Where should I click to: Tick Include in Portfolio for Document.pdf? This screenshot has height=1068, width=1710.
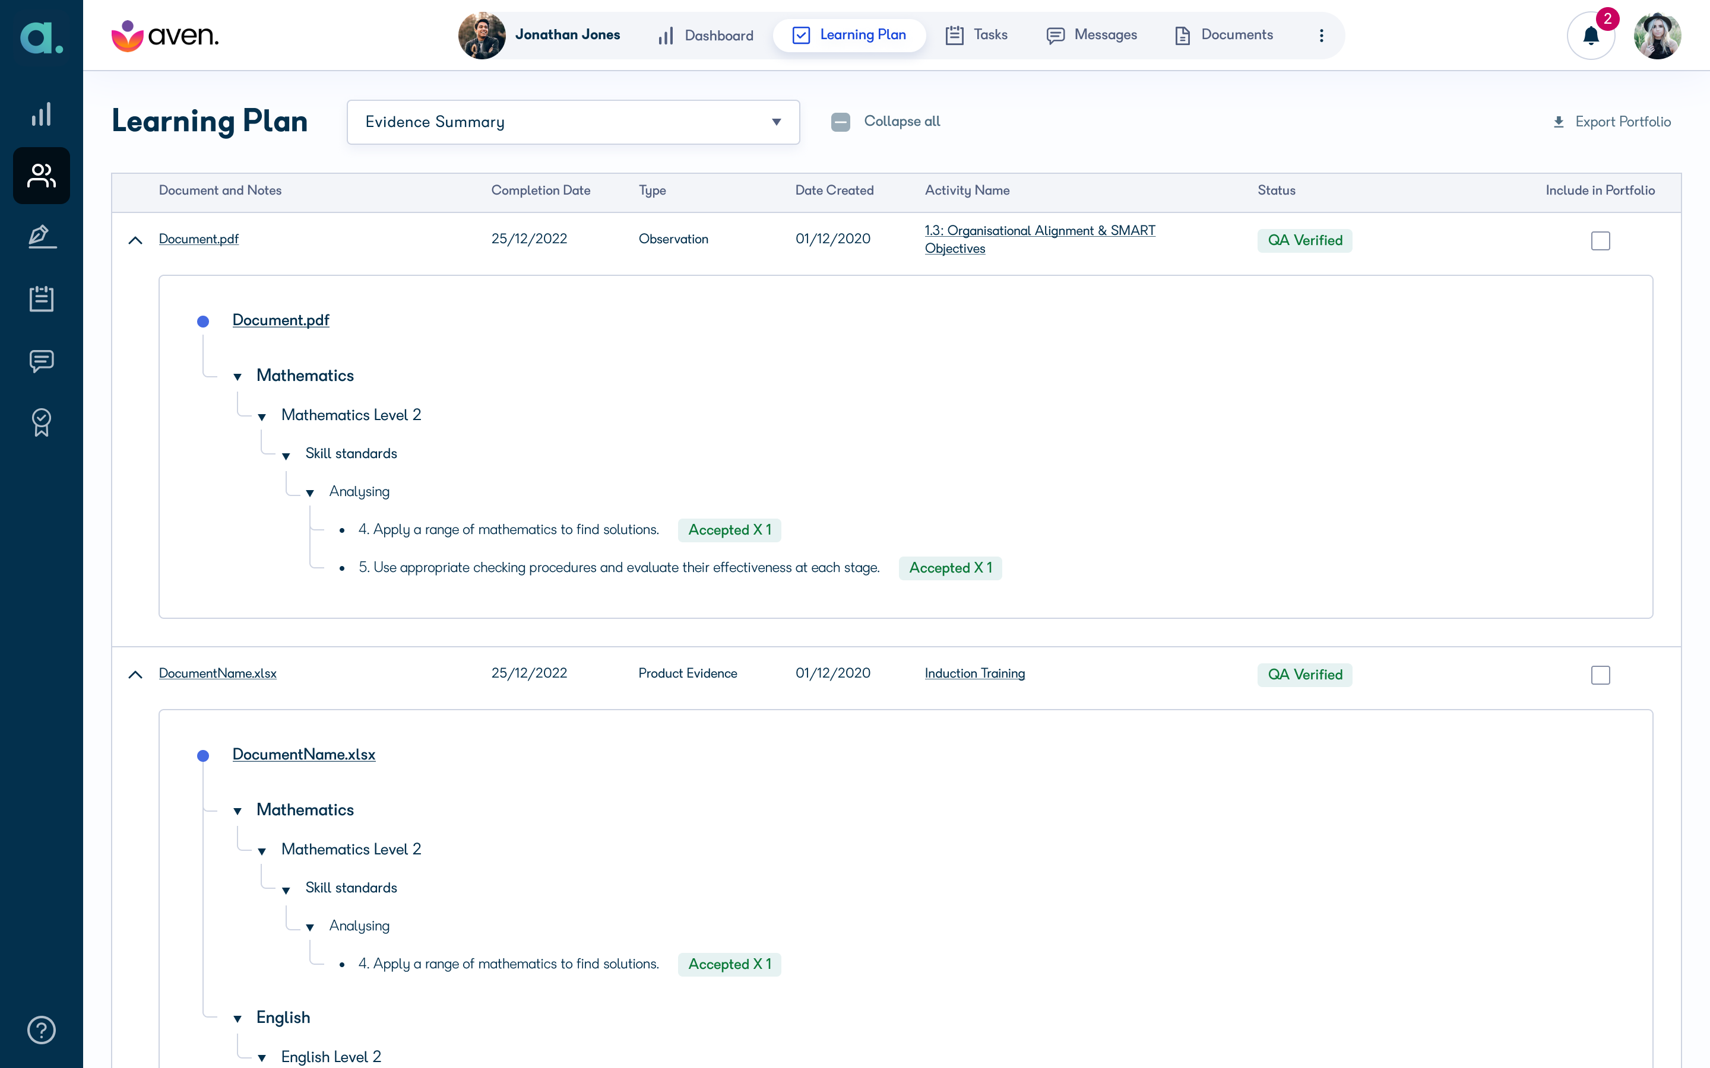1601,241
